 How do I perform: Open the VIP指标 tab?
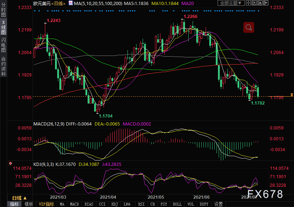tap(46, 204)
